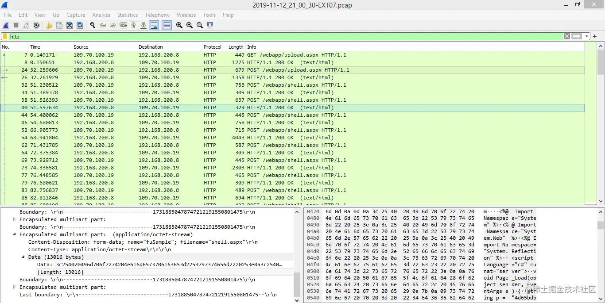Click the Wireshark start capture shark fin icon
This screenshot has height=303, width=605.
[5, 25]
